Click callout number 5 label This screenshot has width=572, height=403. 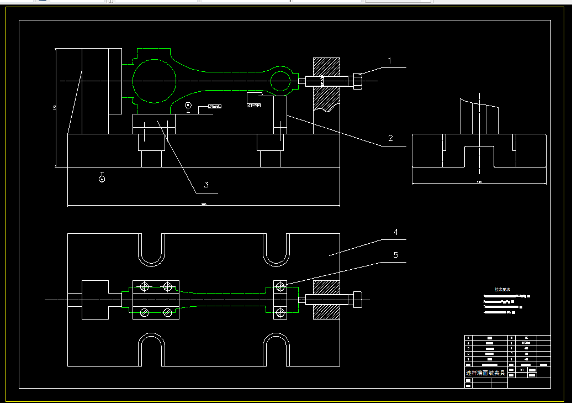[396, 255]
